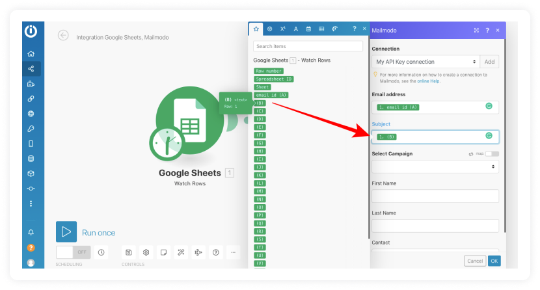Switch to the star favorites tab
Screen dimensions: 540x290
[256, 29]
